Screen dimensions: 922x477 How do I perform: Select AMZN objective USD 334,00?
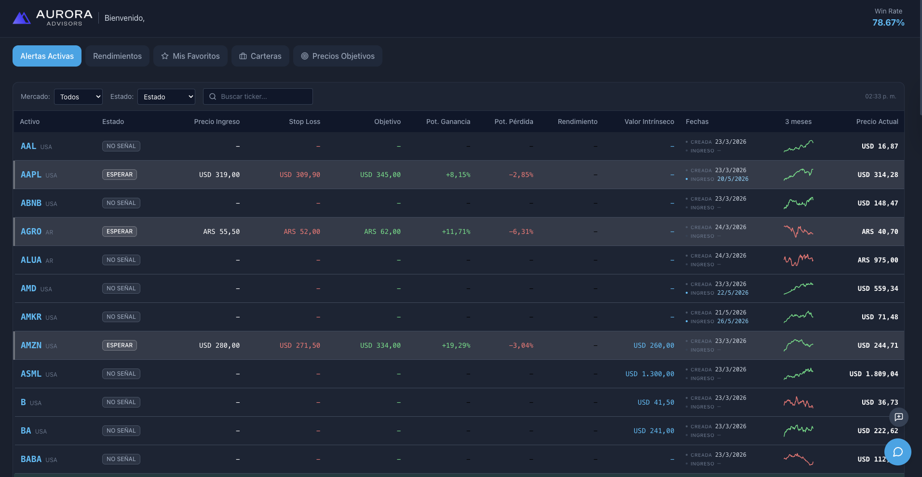click(380, 345)
